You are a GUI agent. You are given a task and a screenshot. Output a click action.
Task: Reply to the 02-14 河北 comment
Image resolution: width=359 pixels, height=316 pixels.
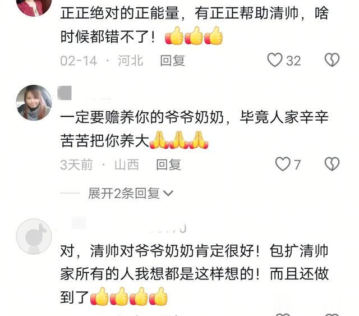172,61
